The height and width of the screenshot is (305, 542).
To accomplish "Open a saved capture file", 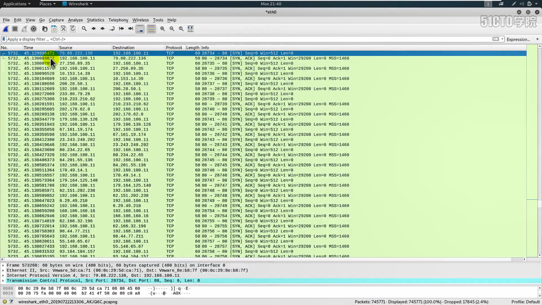I will [44, 29].
